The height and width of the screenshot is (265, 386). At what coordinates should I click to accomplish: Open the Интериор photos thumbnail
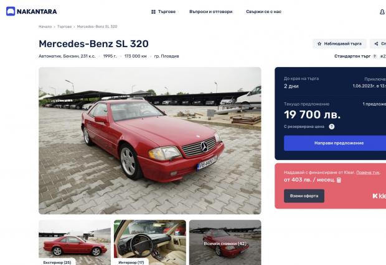[150, 243]
